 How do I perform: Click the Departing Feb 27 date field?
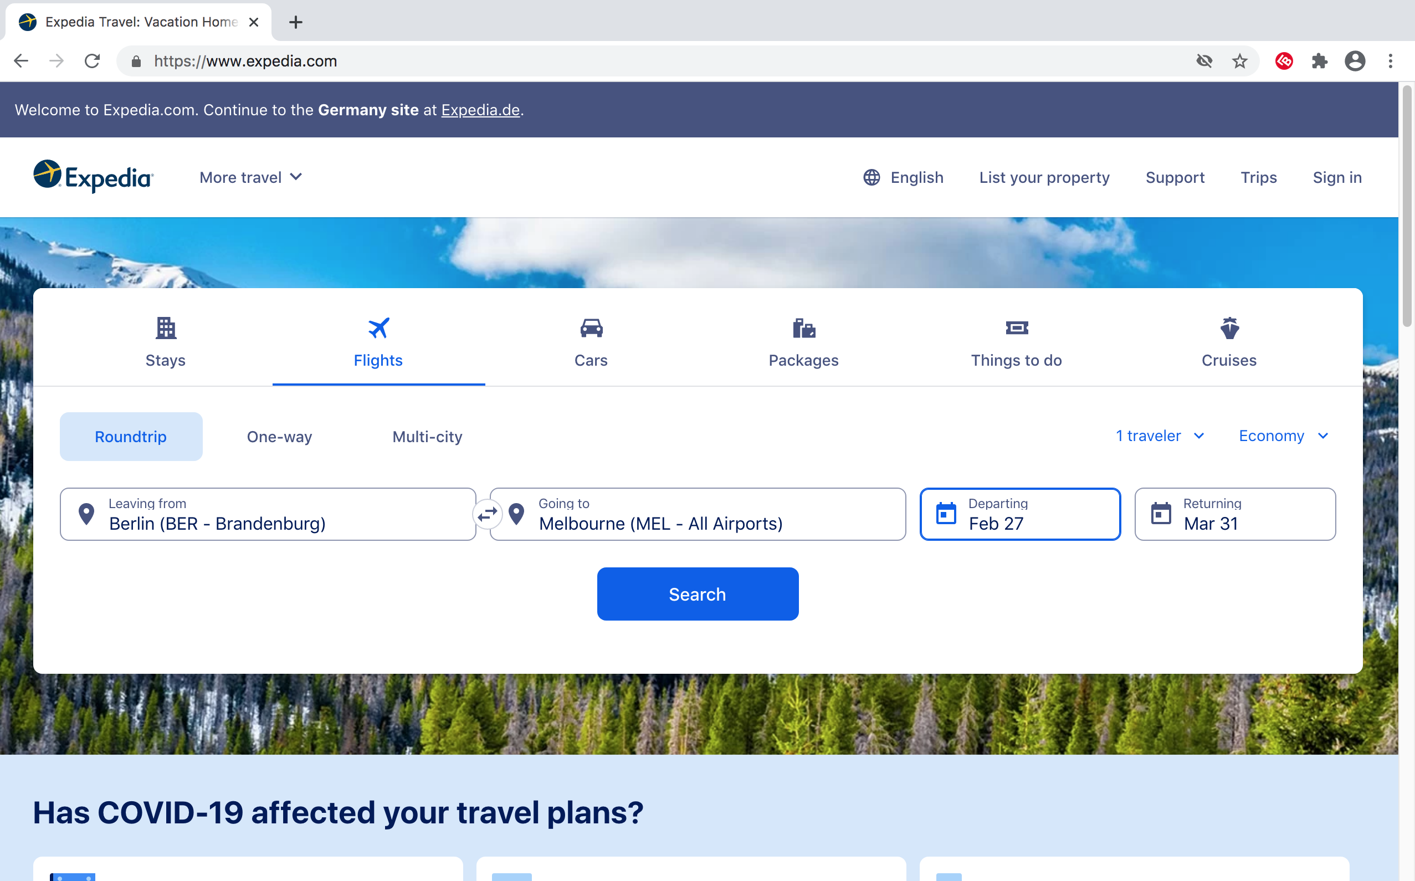pyautogui.click(x=1020, y=514)
